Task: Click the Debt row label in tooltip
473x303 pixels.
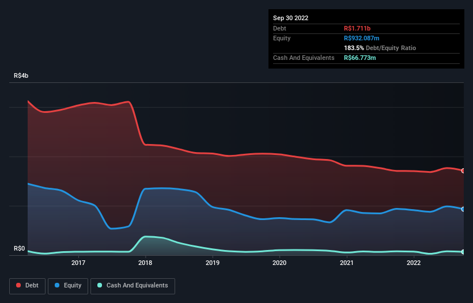Action: coord(279,28)
